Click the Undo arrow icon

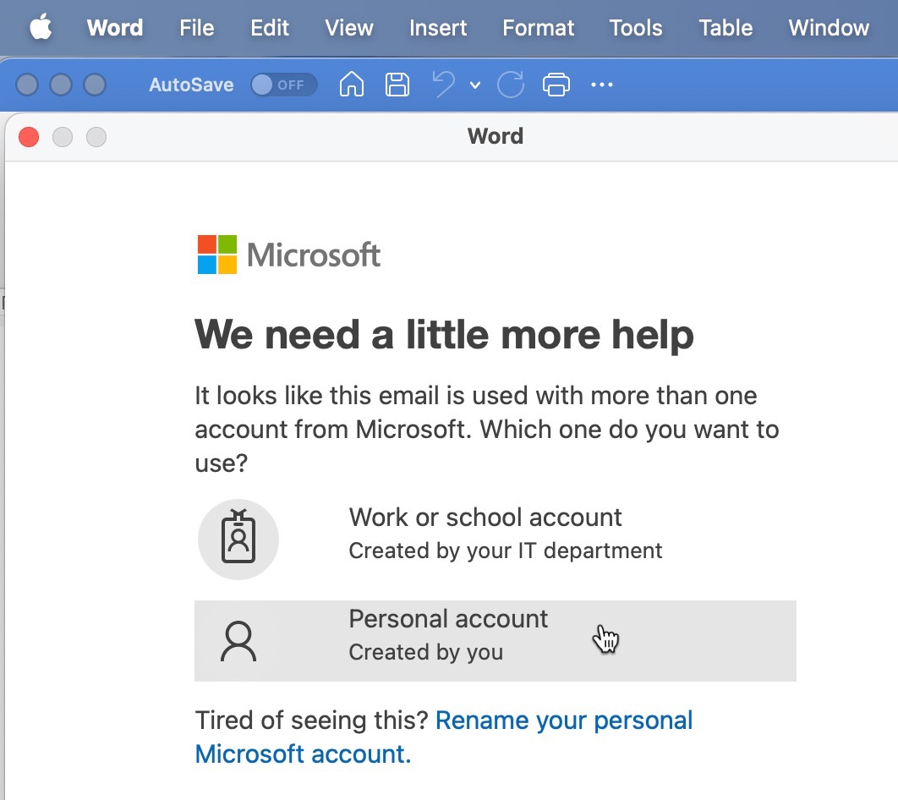(443, 85)
